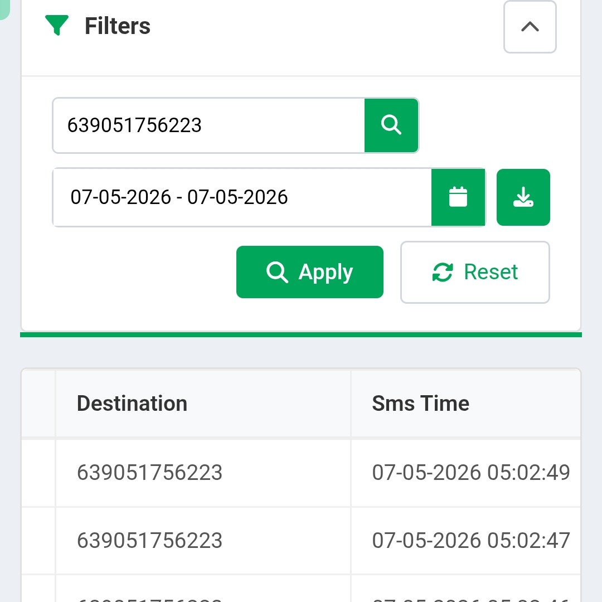Click the date range input field
Screen dimensions: 602x602
242,197
